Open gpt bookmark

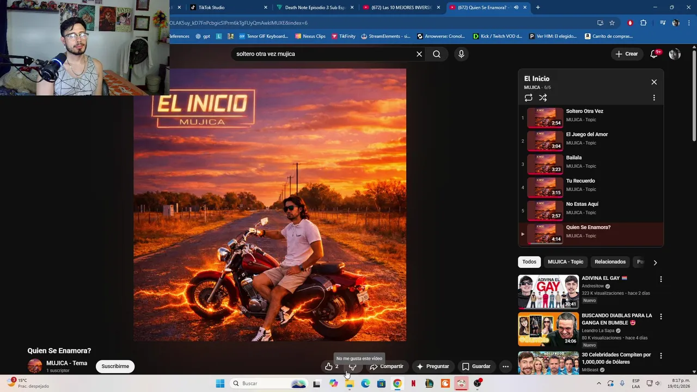coord(203,36)
